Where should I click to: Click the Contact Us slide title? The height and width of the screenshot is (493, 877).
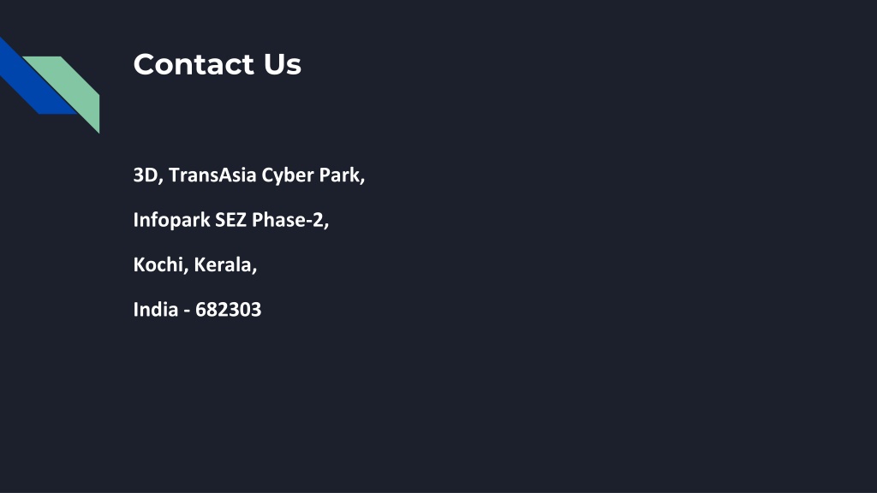pos(217,64)
